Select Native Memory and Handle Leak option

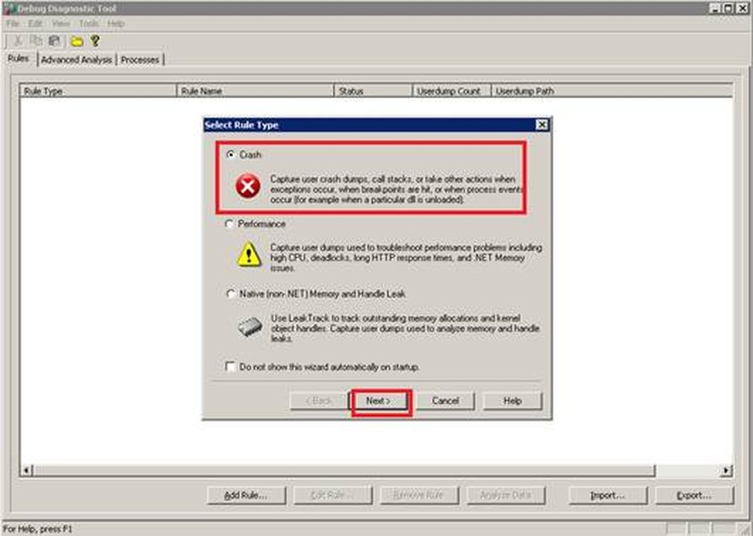(x=231, y=294)
